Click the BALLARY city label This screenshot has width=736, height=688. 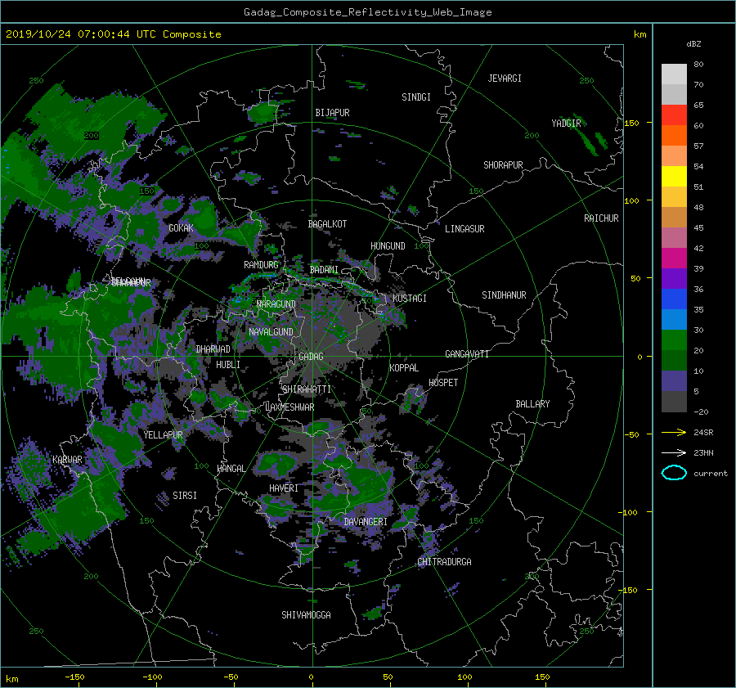coord(532,404)
